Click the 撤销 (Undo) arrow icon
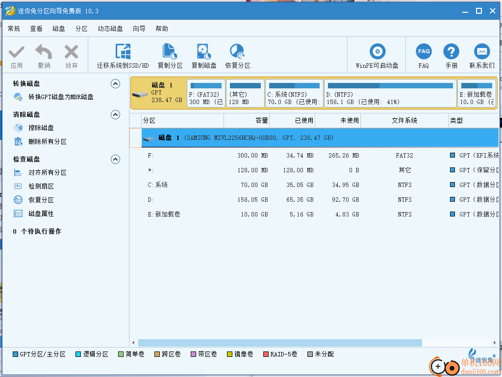Viewport: 502px width, 377px height. click(x=44, y=51)
